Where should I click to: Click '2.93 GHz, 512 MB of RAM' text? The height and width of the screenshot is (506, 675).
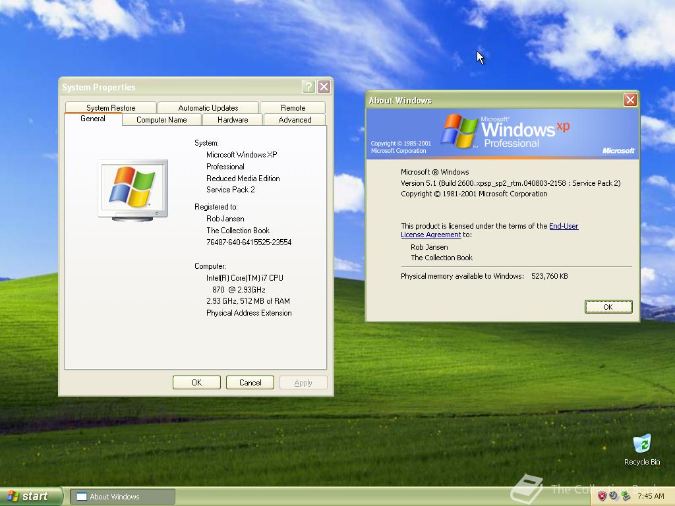point(248,300)
